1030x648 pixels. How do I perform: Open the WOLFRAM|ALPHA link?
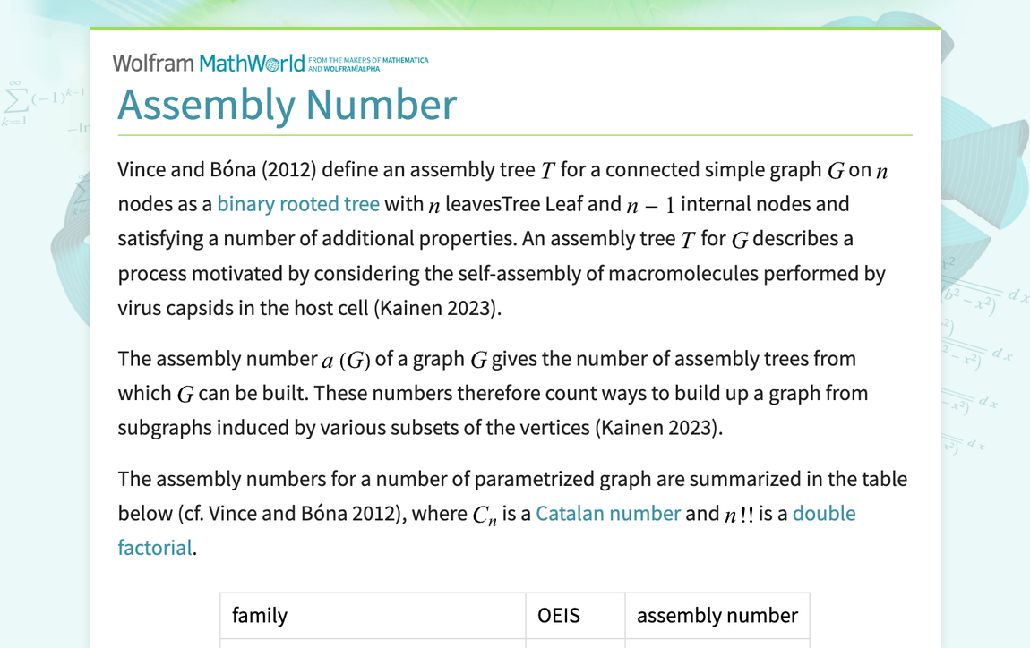pos(352,67)
